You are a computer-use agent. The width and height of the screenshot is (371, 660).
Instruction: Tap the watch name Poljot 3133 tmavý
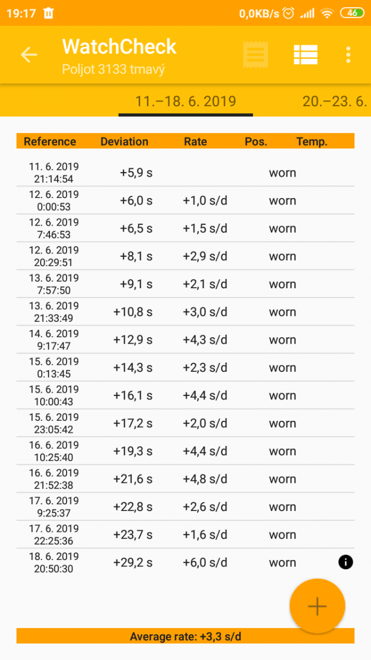(x=113, y=69)
